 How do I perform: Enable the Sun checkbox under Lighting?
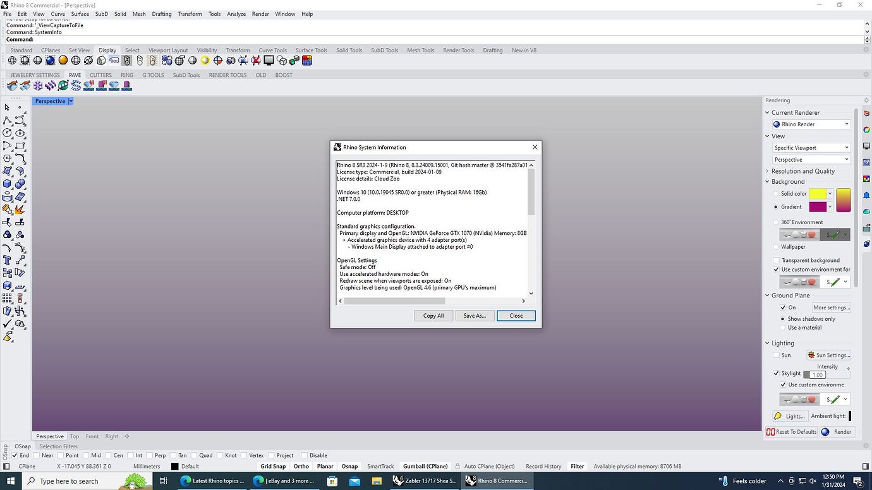pos(777,355)
